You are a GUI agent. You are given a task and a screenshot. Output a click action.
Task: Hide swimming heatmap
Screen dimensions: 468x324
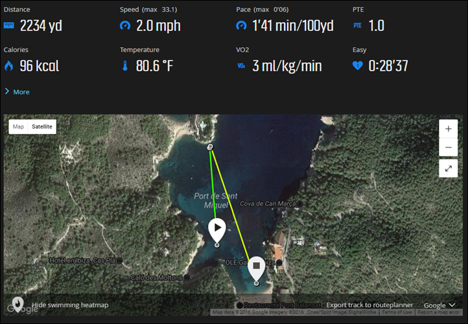[70, 305]
